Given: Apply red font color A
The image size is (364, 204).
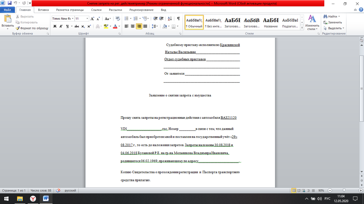Looking at the screenshot, I should click(115, 26).
